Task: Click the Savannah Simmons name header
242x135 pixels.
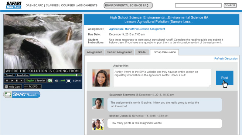Action: pos(122,95)
